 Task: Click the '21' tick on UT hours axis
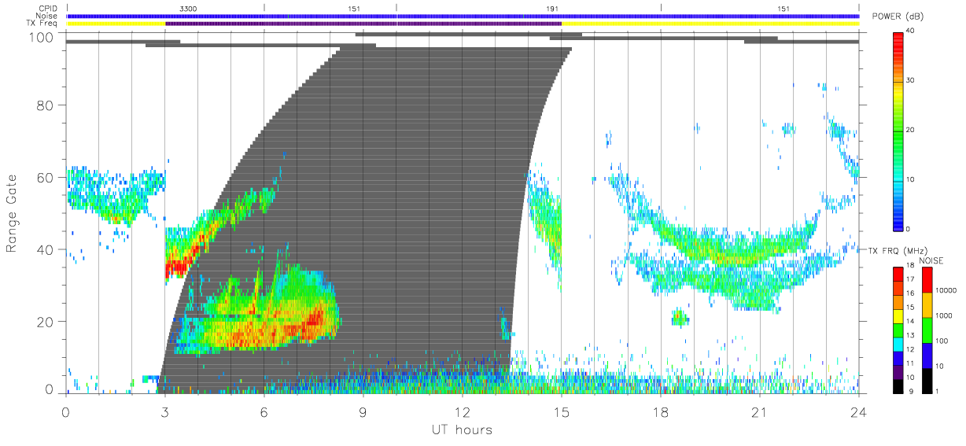click(x=759, y=411)
